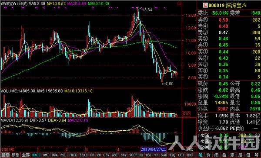Select the 价 tab in quote panel
Screen dimensions: 261x158
[x=208, y=155]
